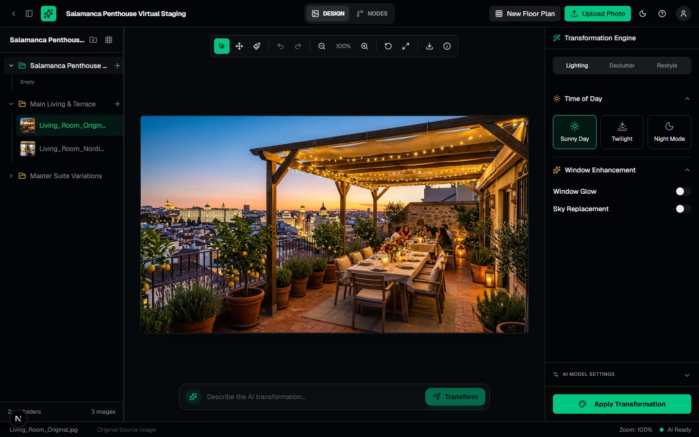Collapse Main Living & Terrace folder
Screen dimensions: 699x437
click(x=11, y=104)
